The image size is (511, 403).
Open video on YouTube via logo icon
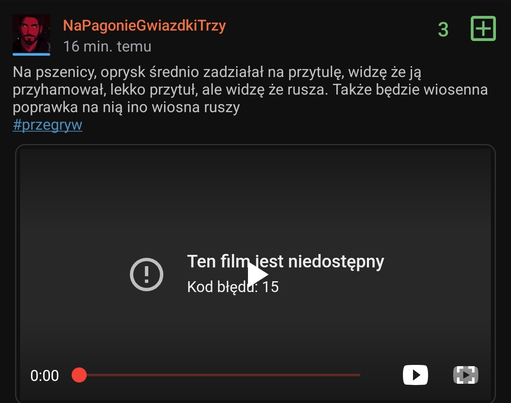click(x=415, y=375)
